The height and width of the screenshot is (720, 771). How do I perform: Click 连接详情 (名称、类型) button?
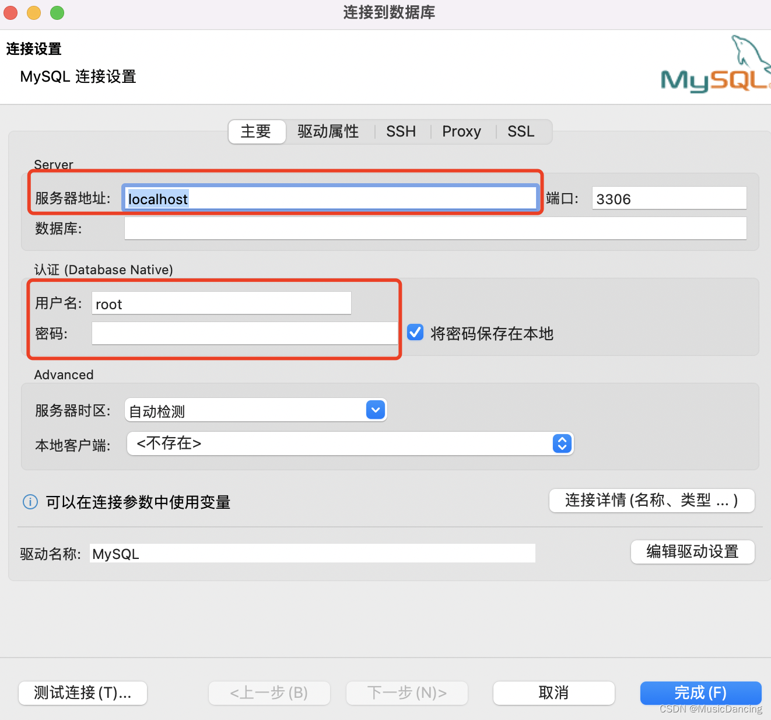(651, 501)
